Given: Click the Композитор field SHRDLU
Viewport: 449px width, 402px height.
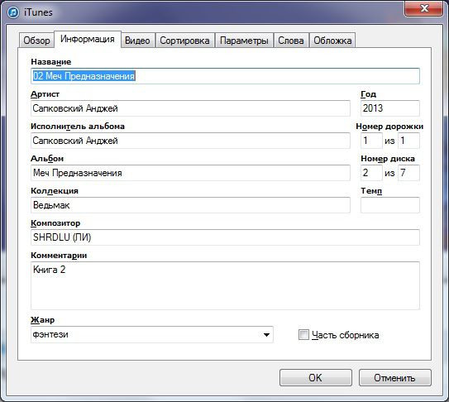Looking at the screenshot, I should click(x=225, y=237).
